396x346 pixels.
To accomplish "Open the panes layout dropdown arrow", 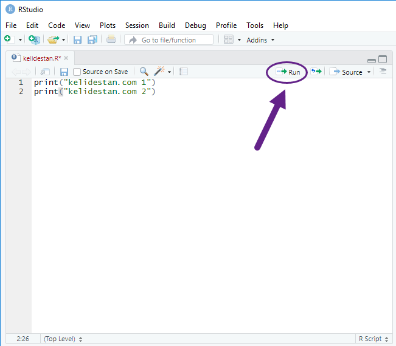I will pyautogui.click(x=239, y=40).
